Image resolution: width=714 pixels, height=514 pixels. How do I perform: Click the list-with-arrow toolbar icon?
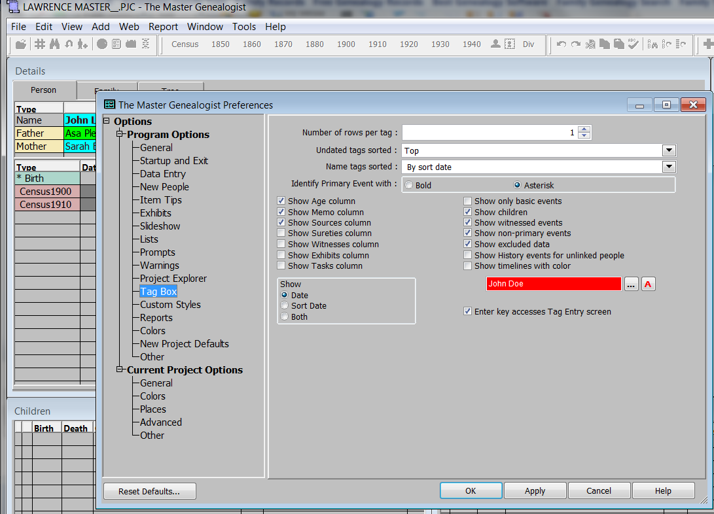pos(681,44)
